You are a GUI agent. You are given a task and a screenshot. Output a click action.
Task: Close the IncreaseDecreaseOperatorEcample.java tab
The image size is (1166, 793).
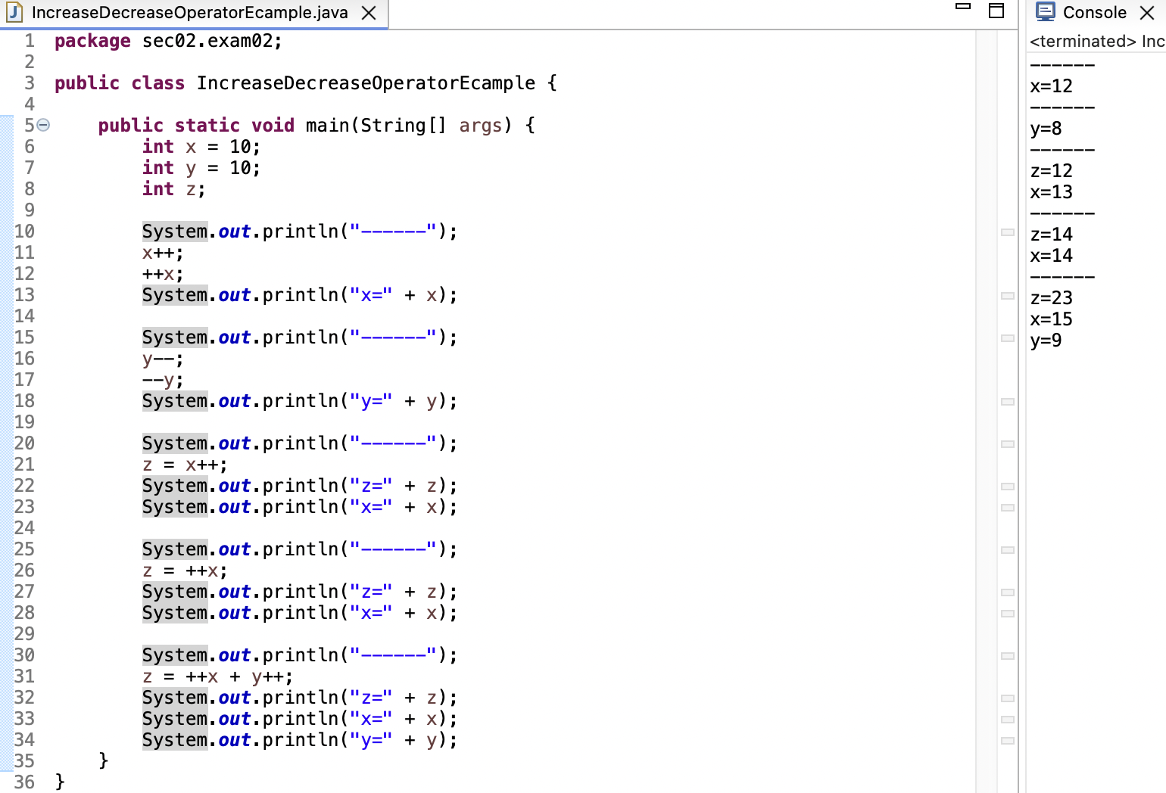(x=369, y=13)
